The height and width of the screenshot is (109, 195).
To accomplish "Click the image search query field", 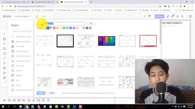I will (64, 24).
